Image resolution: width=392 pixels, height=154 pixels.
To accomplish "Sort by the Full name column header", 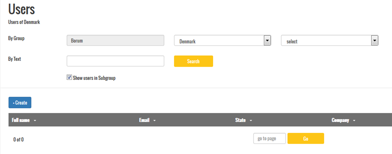I will click(21, 120).
